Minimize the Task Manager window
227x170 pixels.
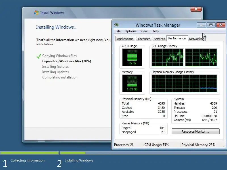201,25
